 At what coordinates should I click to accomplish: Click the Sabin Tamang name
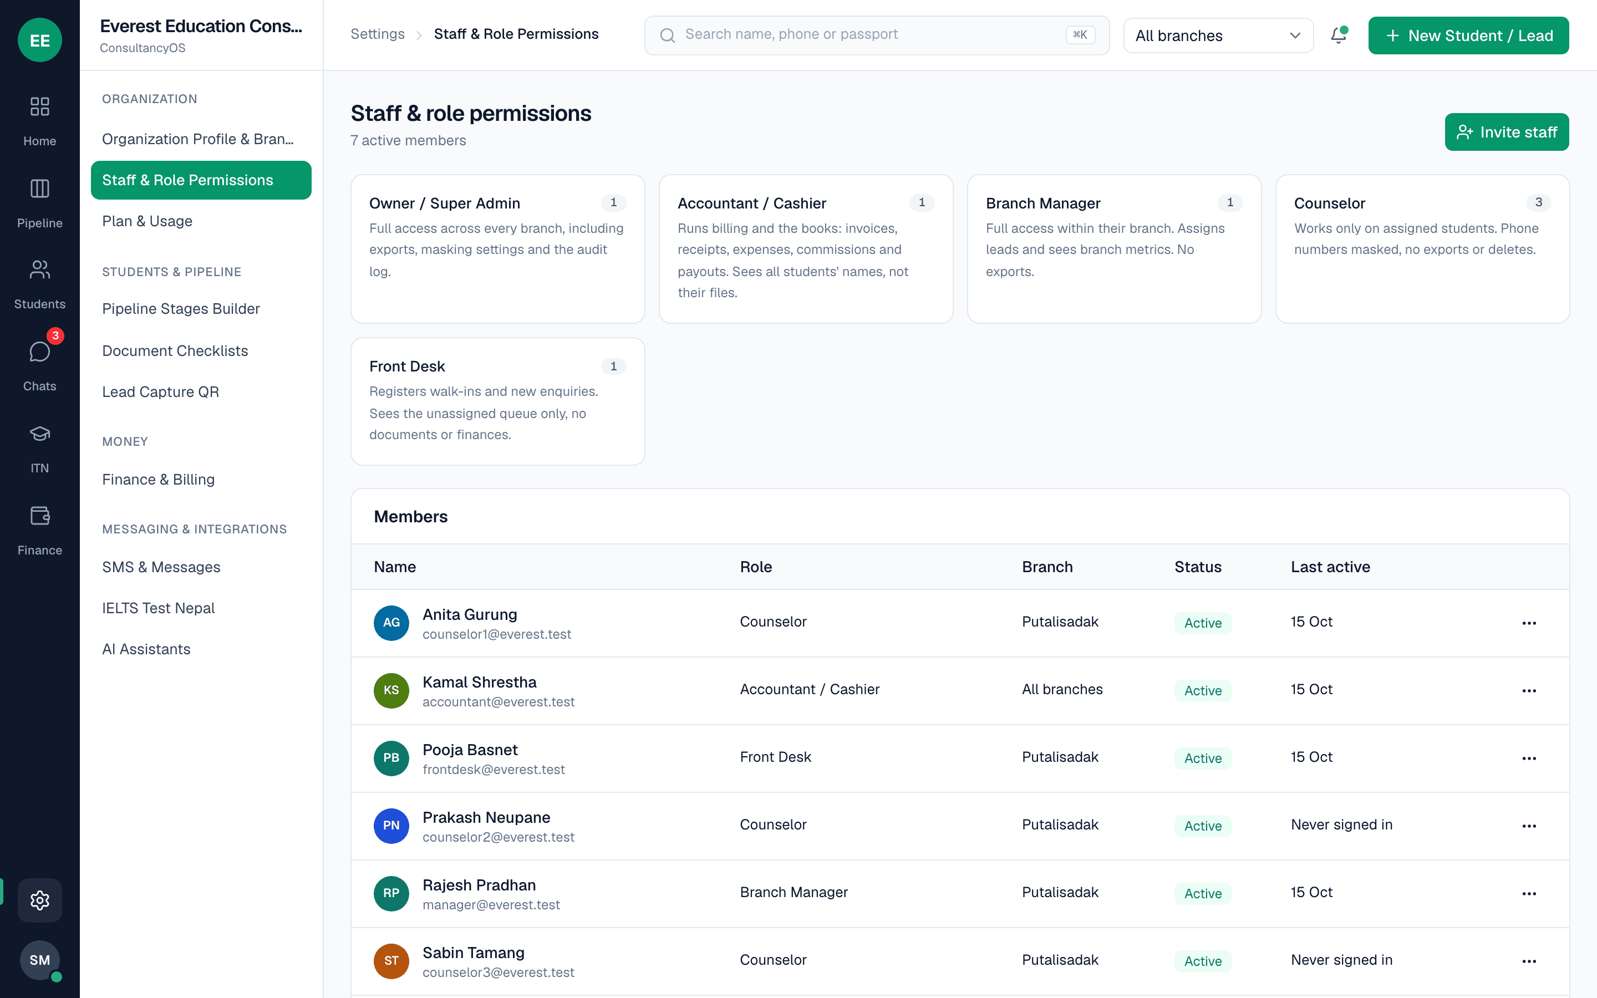pyautogui.click(x=473, y=953)
